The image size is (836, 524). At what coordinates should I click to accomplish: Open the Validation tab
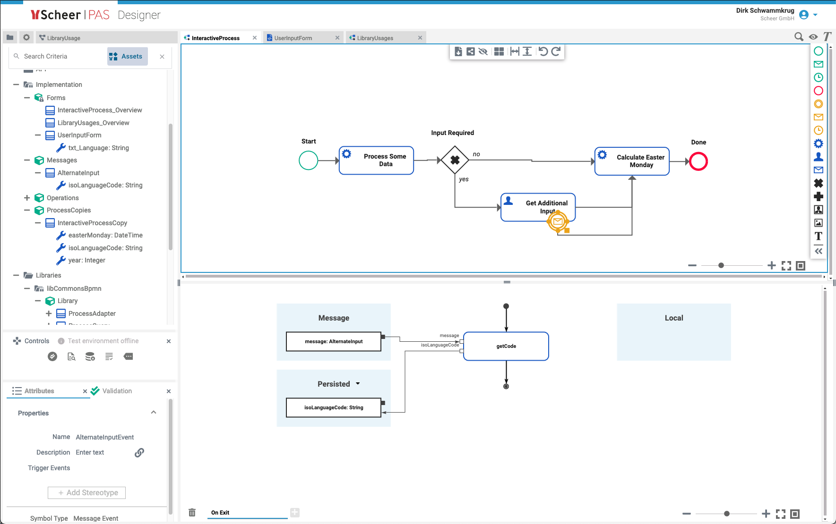click(x=117, y=391)
